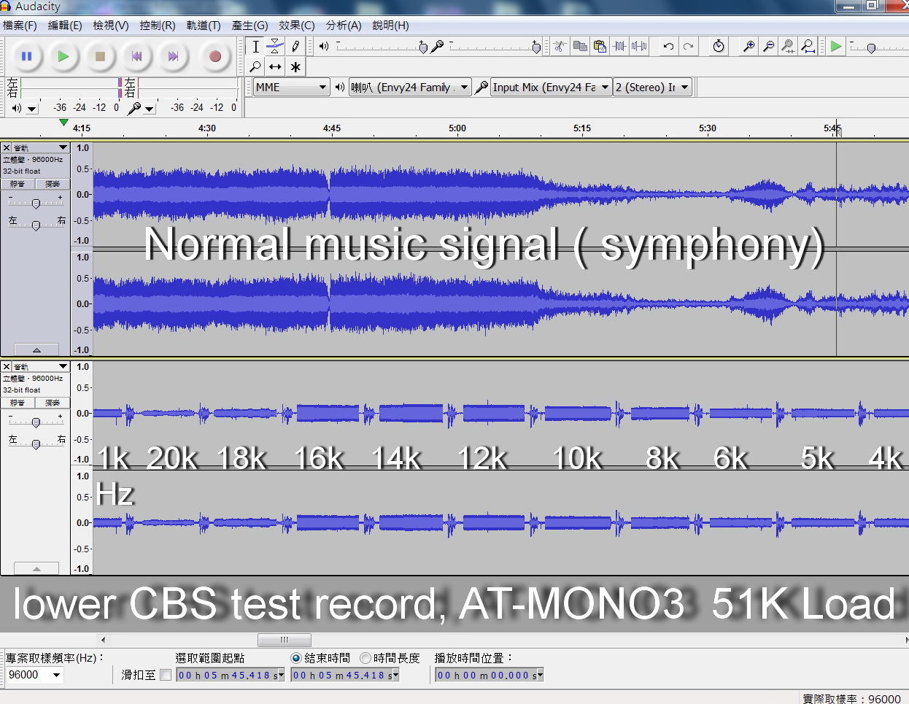Select the Envelope tool

[x=275, y=47]
